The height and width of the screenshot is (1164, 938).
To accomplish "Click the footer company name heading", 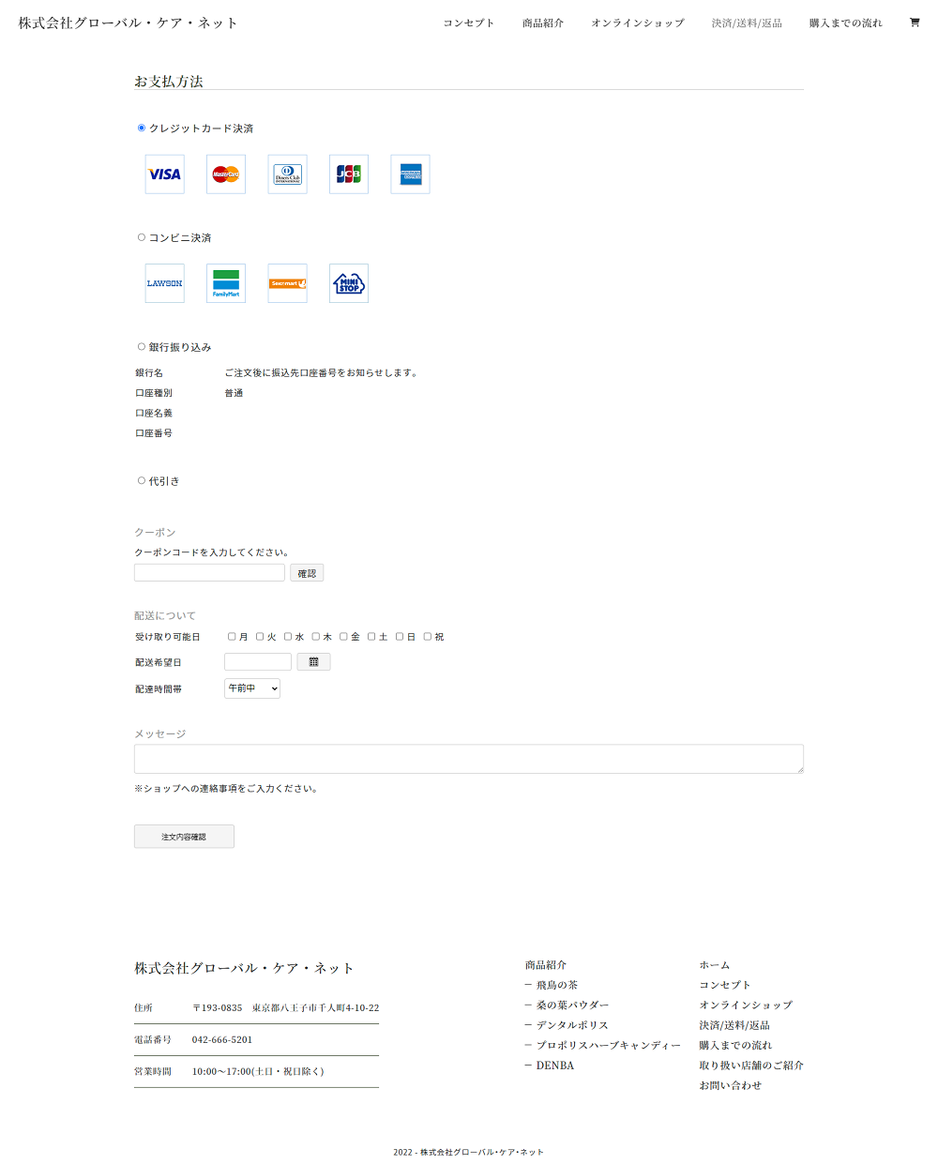I will coord(244,968).
